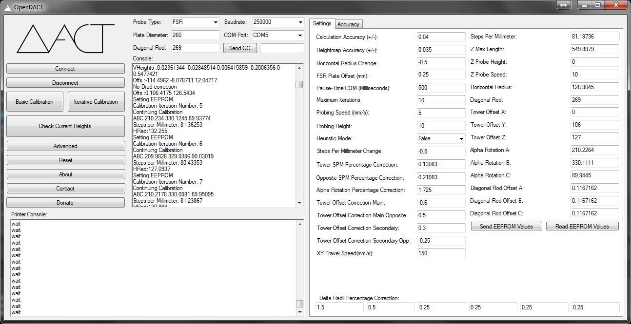Focus the Maximum Iterations field

point(441,100)
